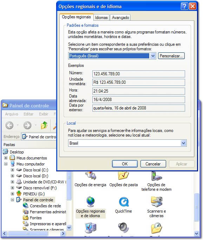Open the Brasil location dropdown
203x240 pixels.
tap(183, 143)
